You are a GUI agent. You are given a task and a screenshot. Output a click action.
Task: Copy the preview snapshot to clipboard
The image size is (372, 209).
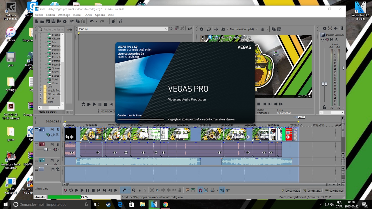273,29
